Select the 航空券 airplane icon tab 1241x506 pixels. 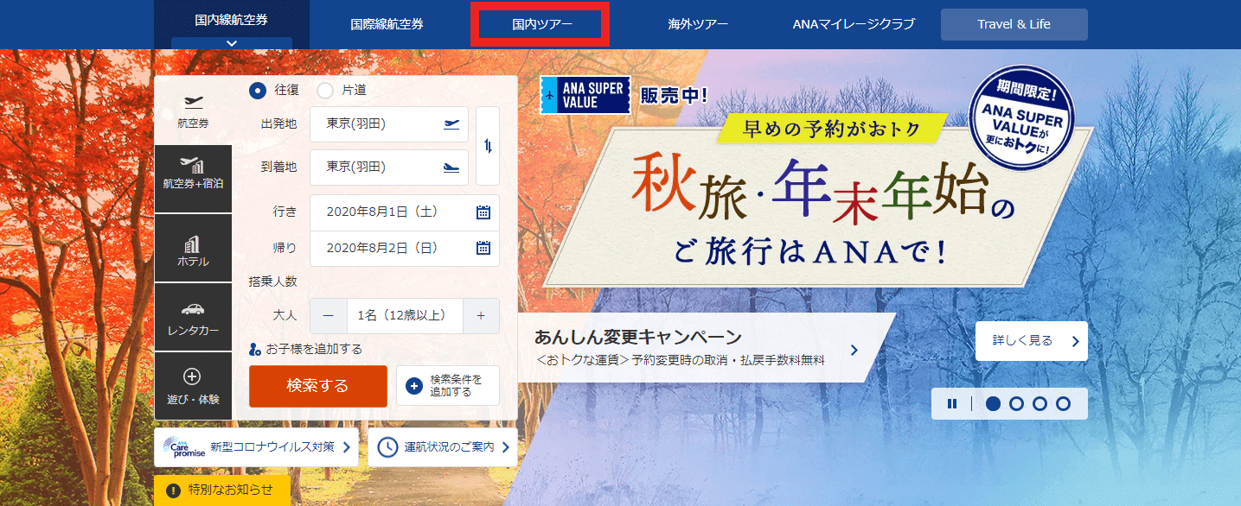[194, 111]
